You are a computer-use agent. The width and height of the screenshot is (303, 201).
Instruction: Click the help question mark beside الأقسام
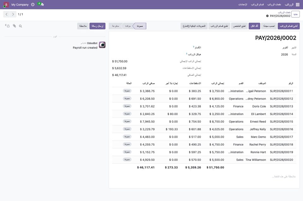click(x=193, y=47)
